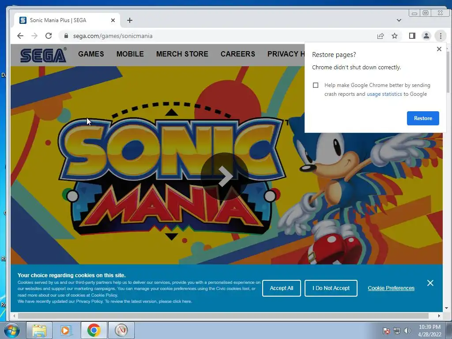Close the Restore pages popup
The image size is (452, 339).
439,49
